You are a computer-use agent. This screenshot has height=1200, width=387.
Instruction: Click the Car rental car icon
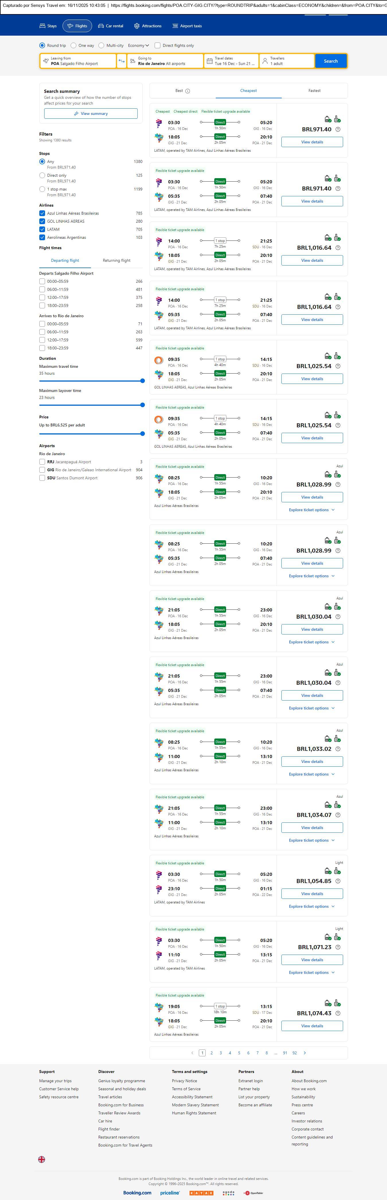(101, 26)
